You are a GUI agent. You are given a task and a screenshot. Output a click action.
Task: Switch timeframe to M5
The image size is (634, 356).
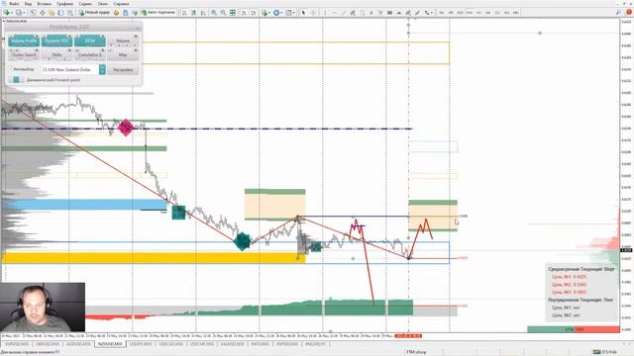click(x=451, y=13)
